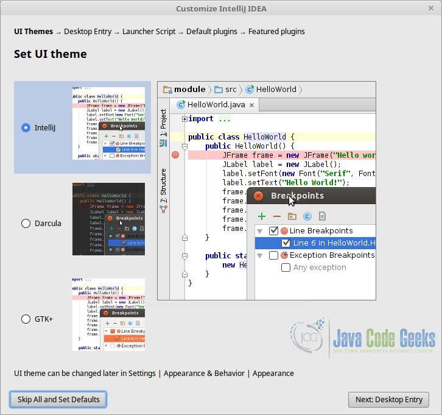Click the Project tool icon below its label
Screen dimensions: 442x415
pyautogui.click(x=164, y=143)
